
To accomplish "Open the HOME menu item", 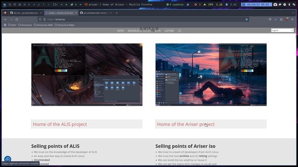I will tap(121, 31).
